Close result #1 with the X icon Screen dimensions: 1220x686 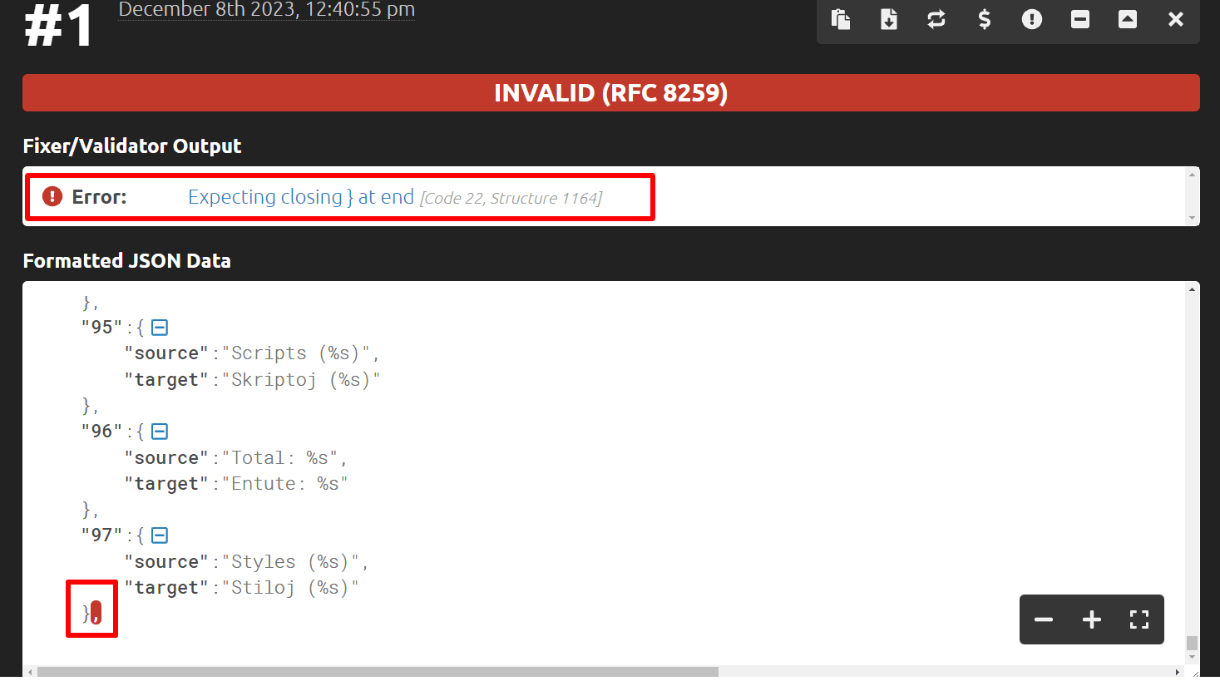[1176, 19]
